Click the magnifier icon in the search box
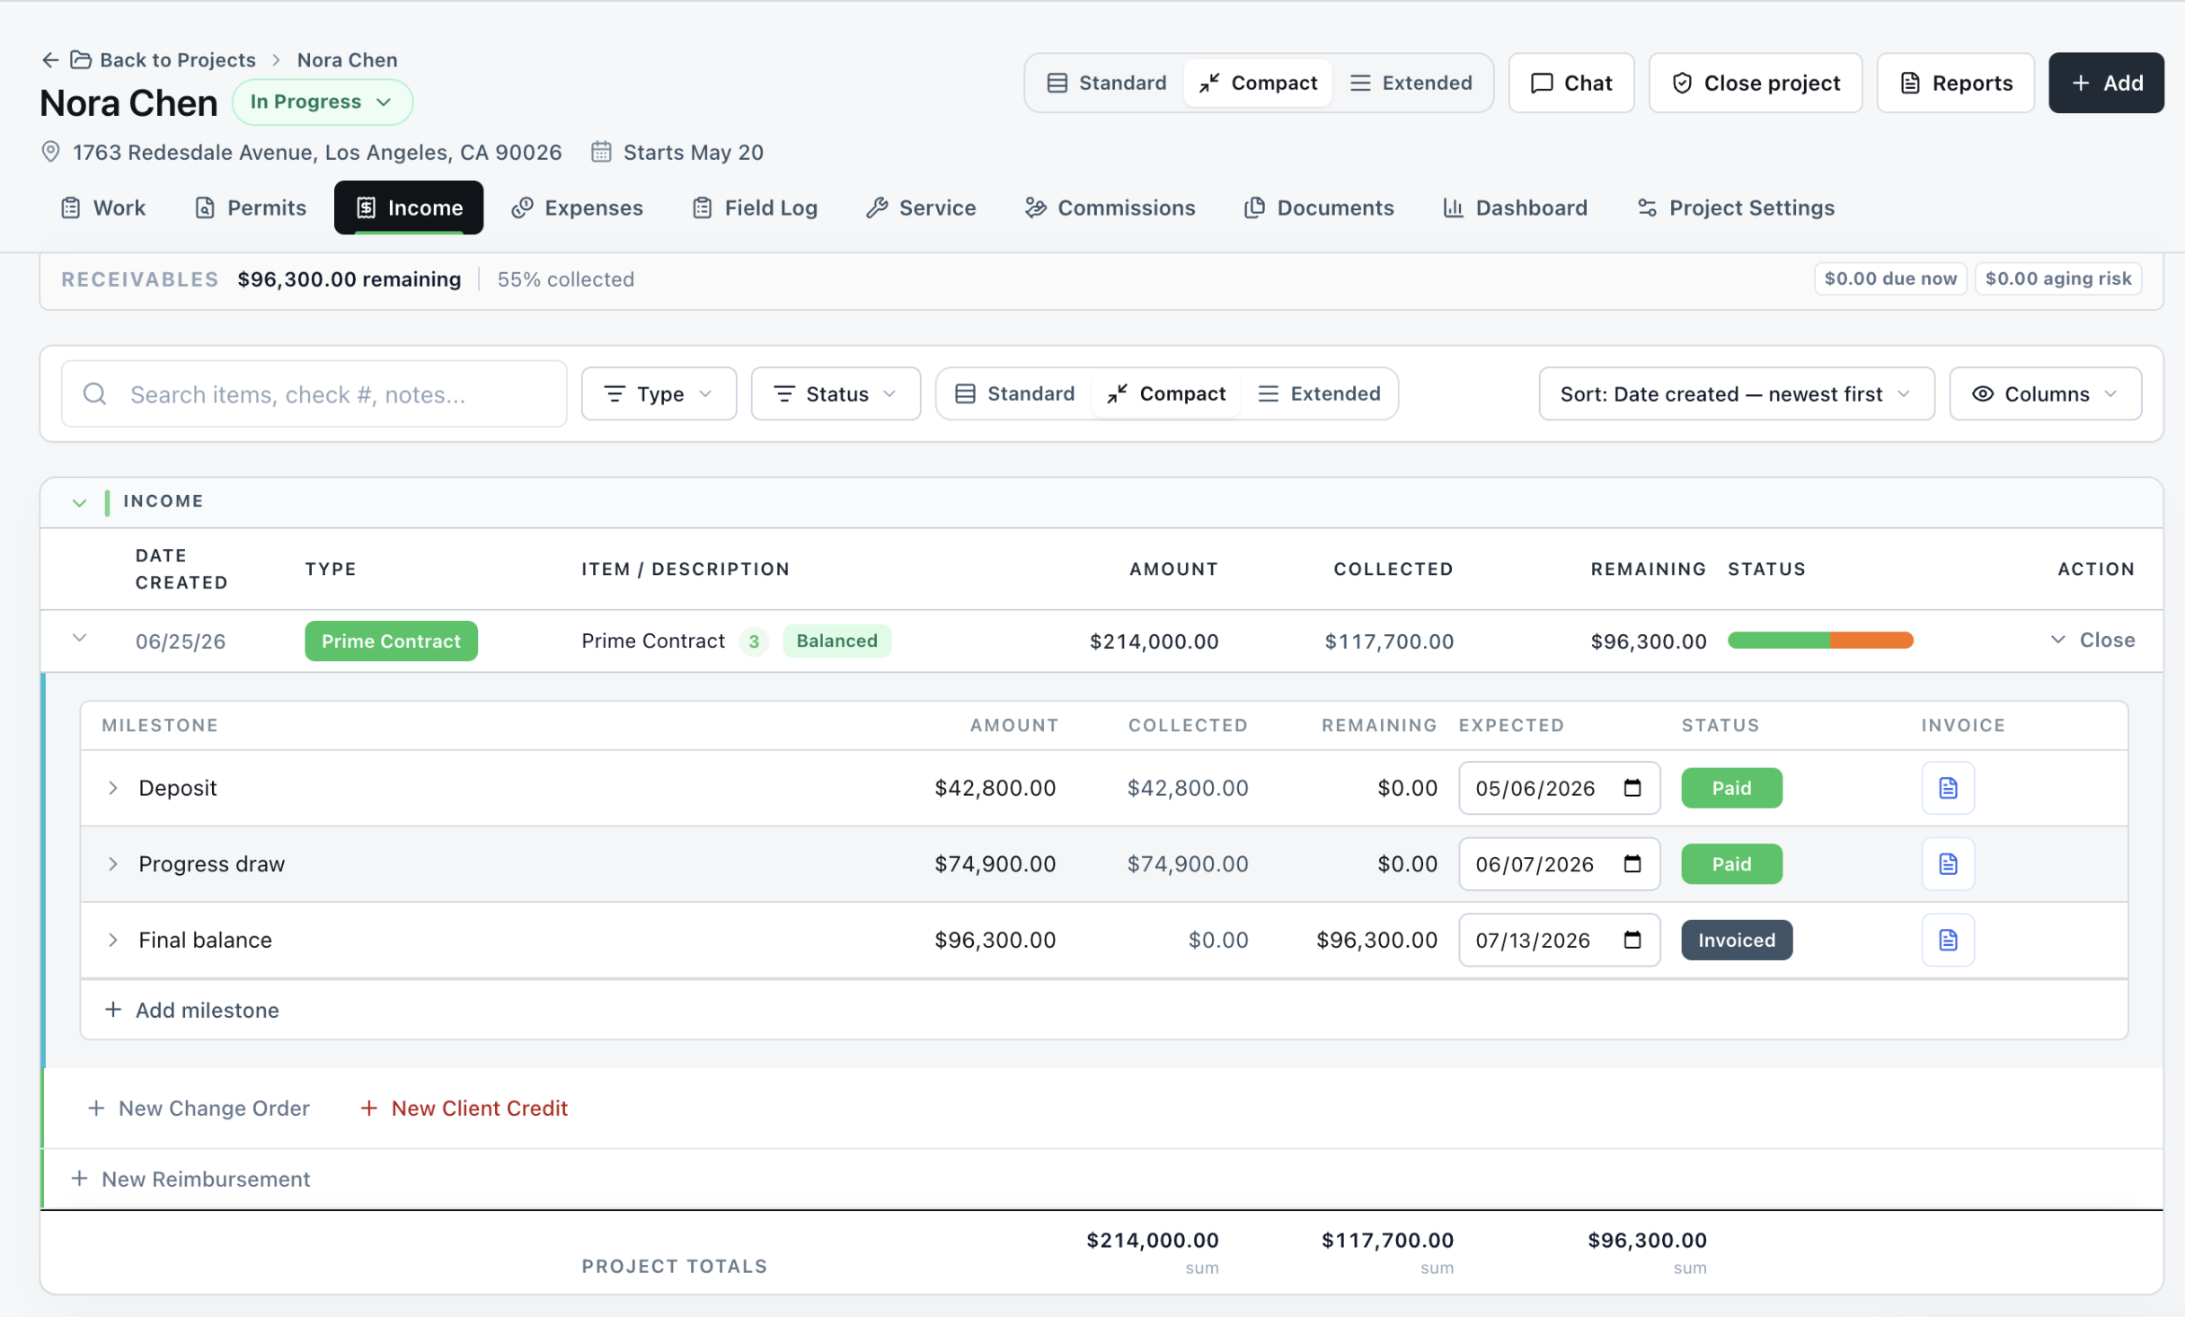Screen dimensions: 2185x1317 click(x=94, y=393)
